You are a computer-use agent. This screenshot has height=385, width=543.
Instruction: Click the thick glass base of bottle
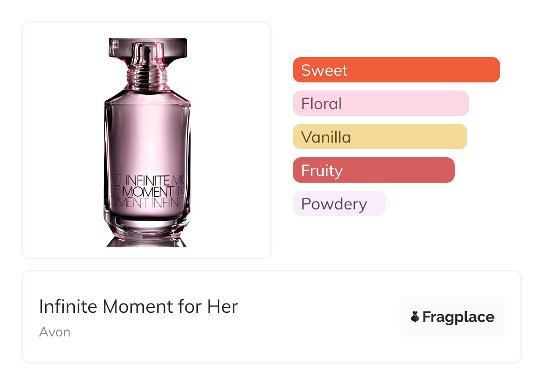[147, 225]
